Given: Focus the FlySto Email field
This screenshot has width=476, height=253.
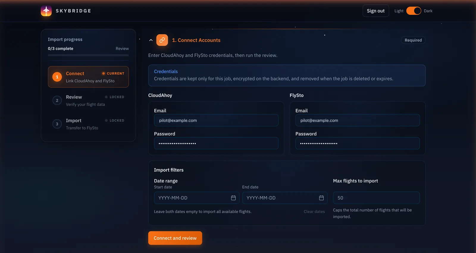Looking at the screenshot, I should tap(358, 120).
